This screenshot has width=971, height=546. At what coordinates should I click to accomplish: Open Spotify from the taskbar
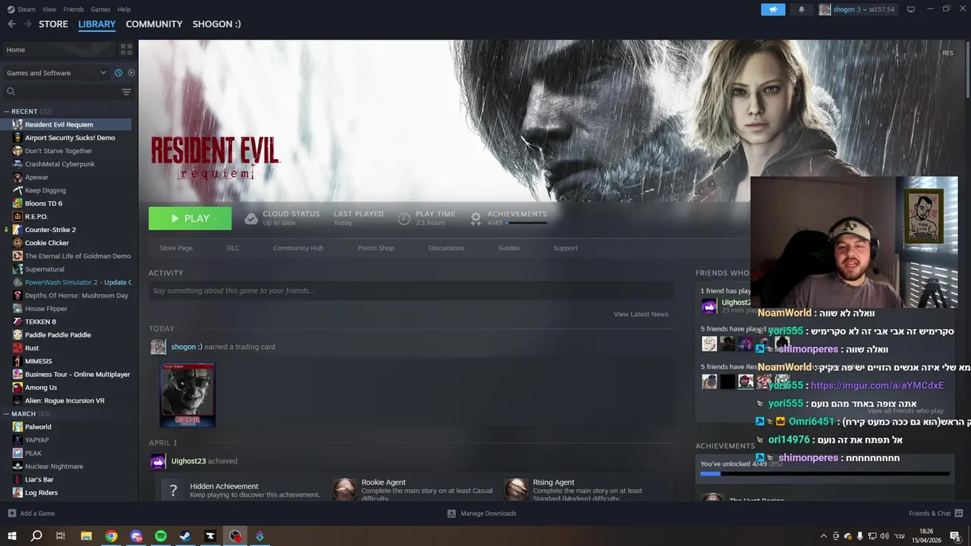pos(161,536)
